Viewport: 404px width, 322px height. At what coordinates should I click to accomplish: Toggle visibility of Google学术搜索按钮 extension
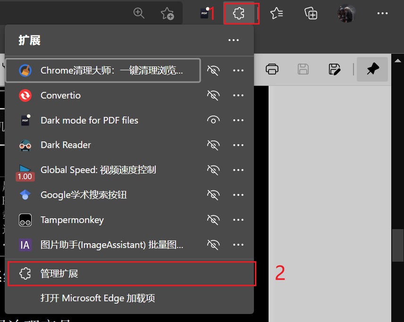[x=213, y=195]
